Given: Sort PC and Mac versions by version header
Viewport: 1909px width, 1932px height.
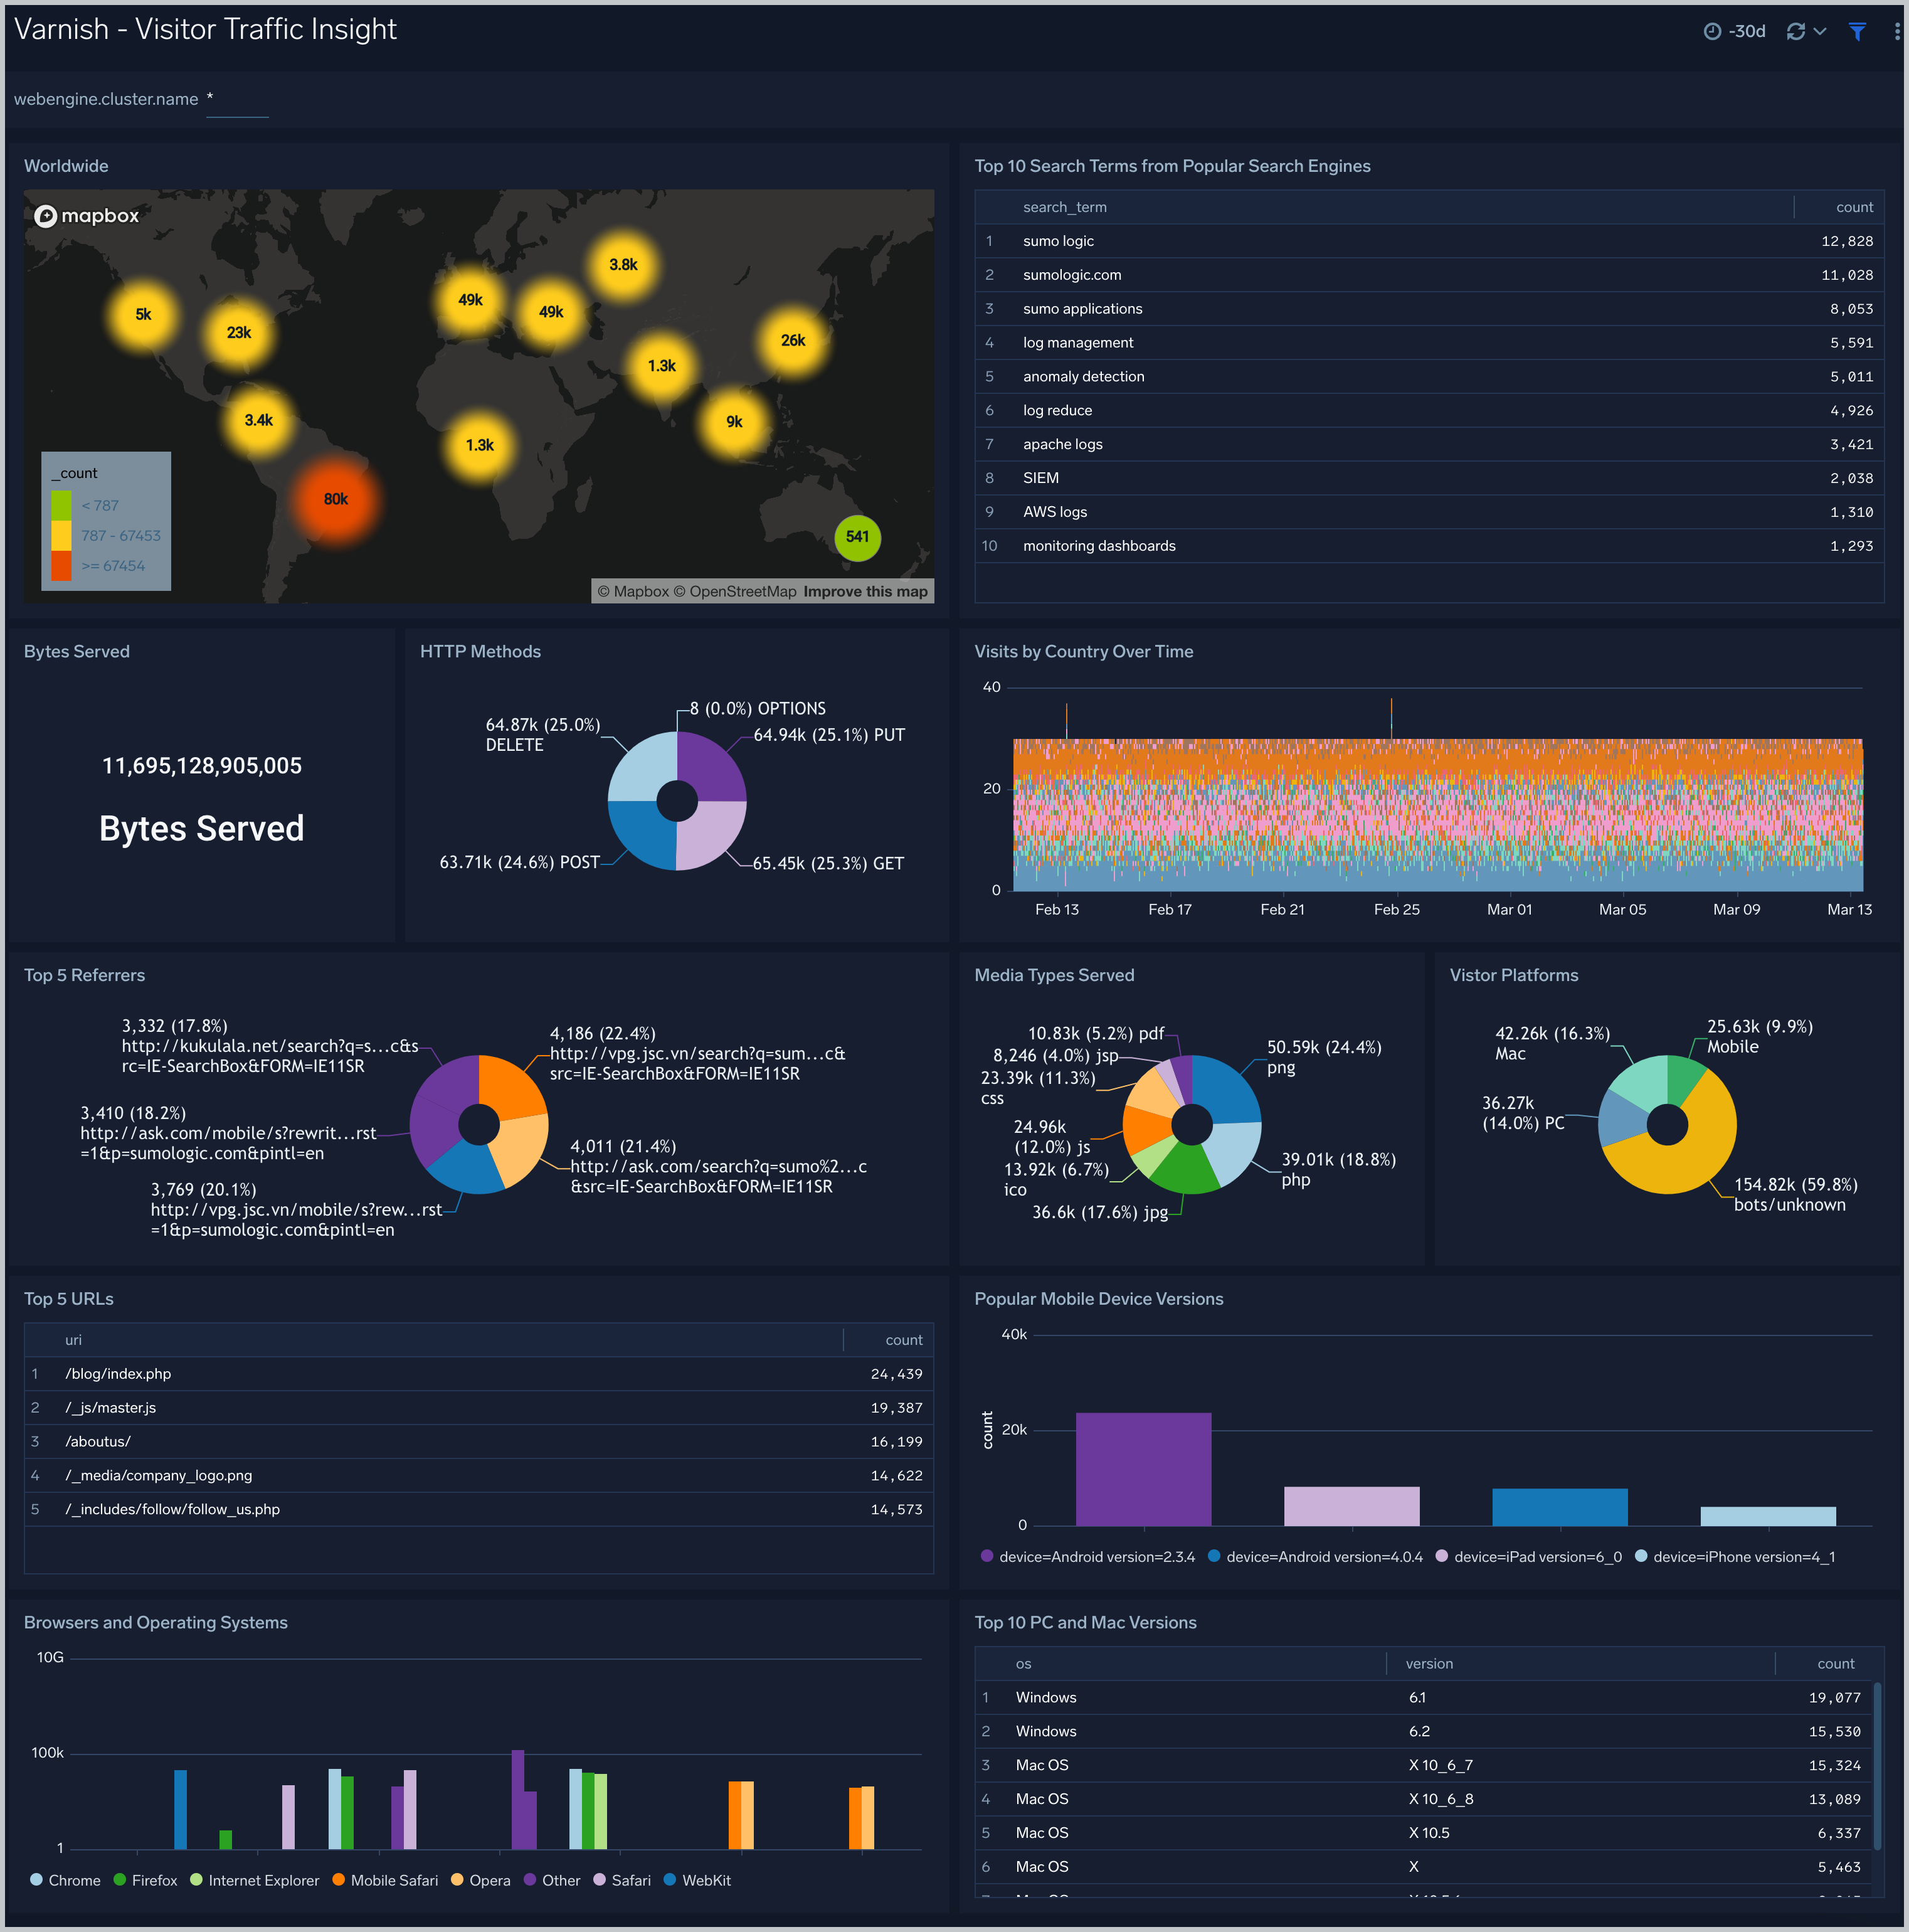Looking at the screenshot, I should (1429, 1665).
